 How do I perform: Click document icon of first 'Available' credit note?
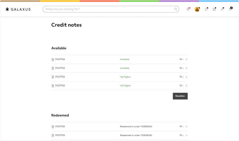click(x=53, y=59)
